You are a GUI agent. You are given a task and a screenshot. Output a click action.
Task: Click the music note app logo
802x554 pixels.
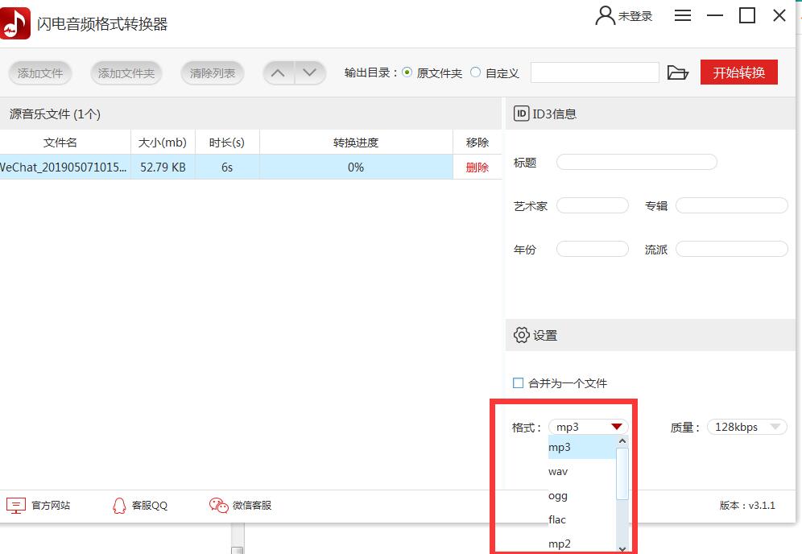click(14, 22)
